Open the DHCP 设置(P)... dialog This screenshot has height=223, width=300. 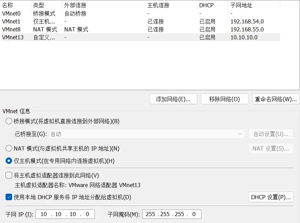click(271, 197)
